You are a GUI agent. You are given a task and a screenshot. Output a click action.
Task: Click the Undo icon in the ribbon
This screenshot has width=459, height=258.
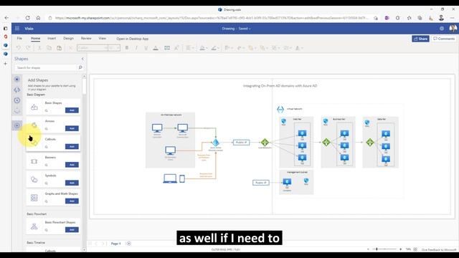(19, 48)
